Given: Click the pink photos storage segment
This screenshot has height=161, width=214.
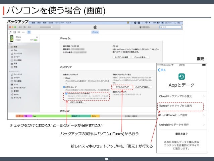Looking at the screenshot, I should coord(28,116).
